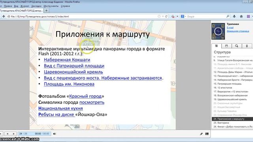Open the Вид menu
Viewport: 253px width, 142px height.
[16, 6]
